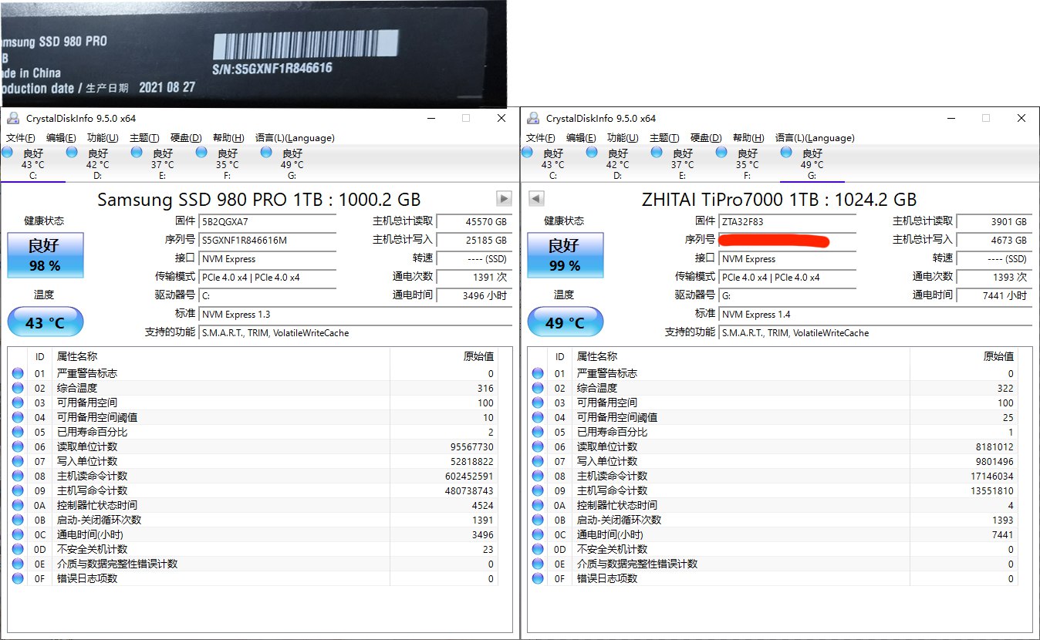The height and width of the screenshot is (640, 1040).
Task: Click 主机总计读取 value 45570 GB
Action: tap(474, 222)
